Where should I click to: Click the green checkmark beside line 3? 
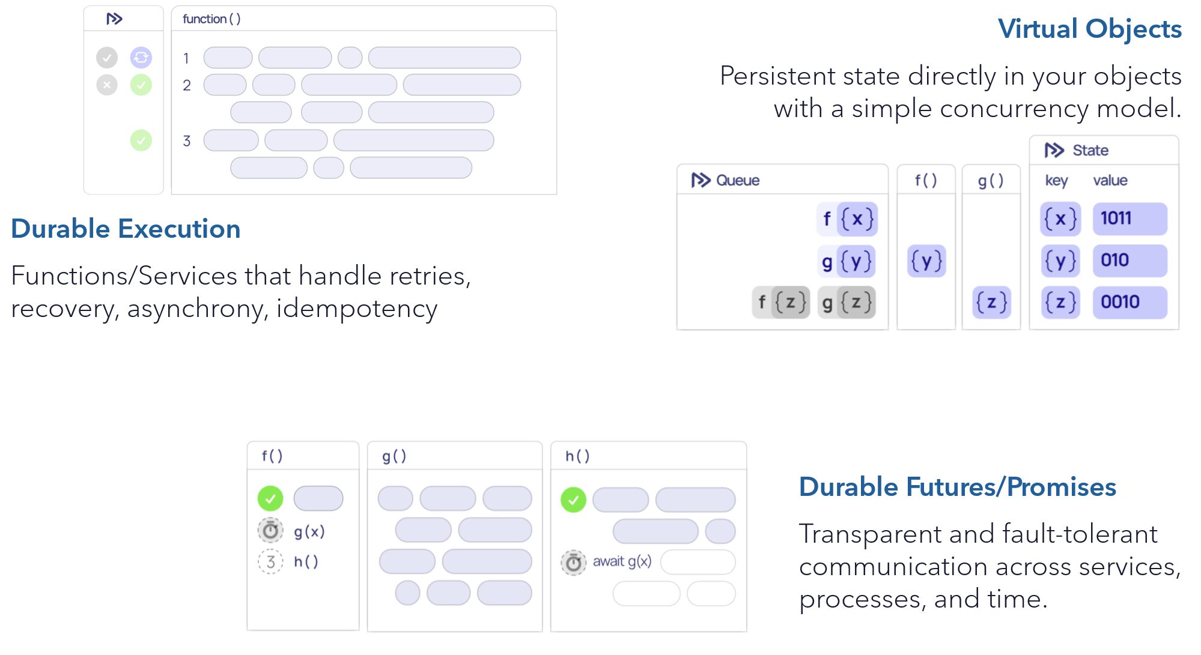[141, 140]
